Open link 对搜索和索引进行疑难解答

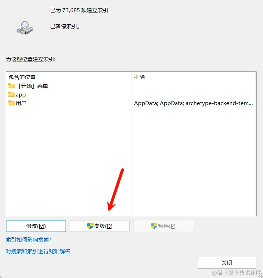coord(38,252)
